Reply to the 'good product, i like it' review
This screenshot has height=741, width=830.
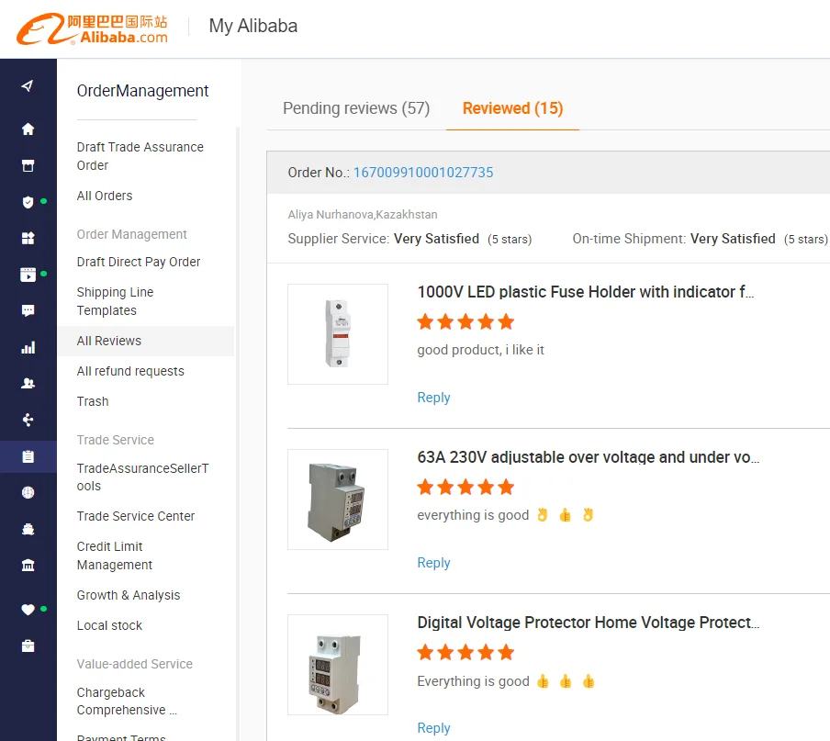pos(433,398)
